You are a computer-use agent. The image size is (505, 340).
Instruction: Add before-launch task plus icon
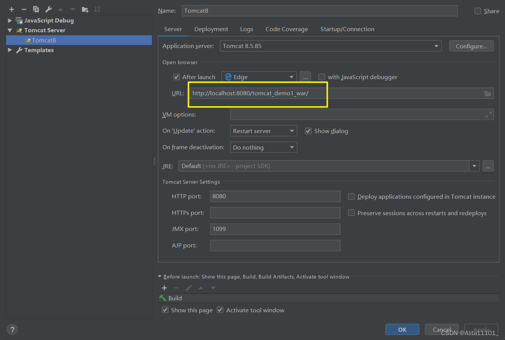pos(164,288)
